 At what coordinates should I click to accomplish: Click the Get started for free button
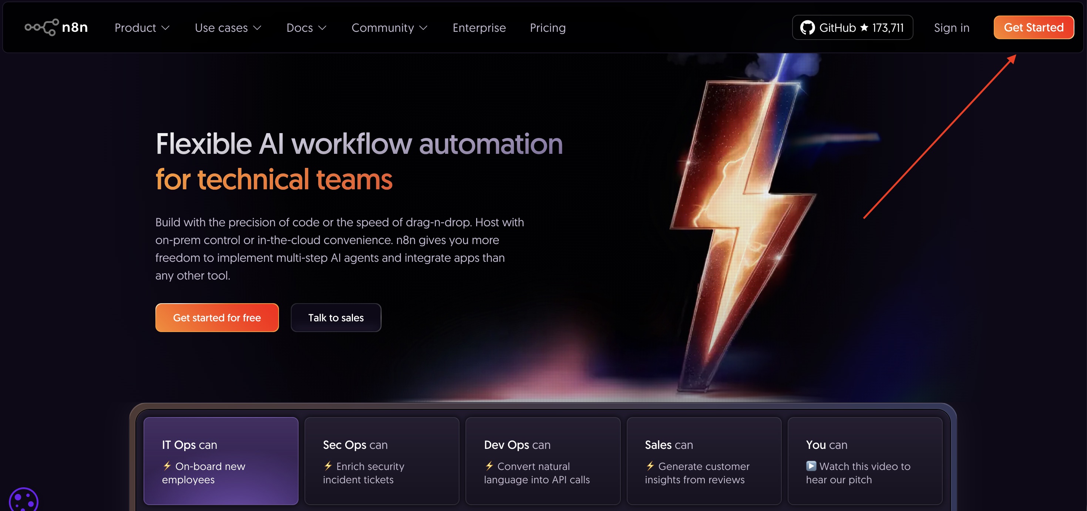click(x=217, y=318)
